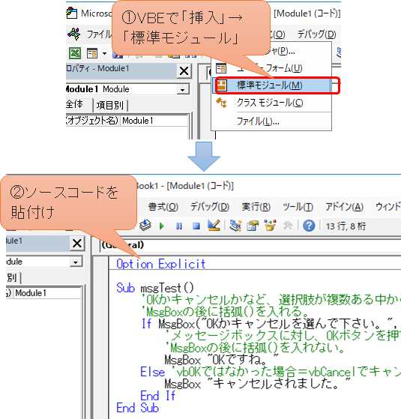Click the Break pause icon
Viewport: 401px width, 419px height.
[179, 226]
